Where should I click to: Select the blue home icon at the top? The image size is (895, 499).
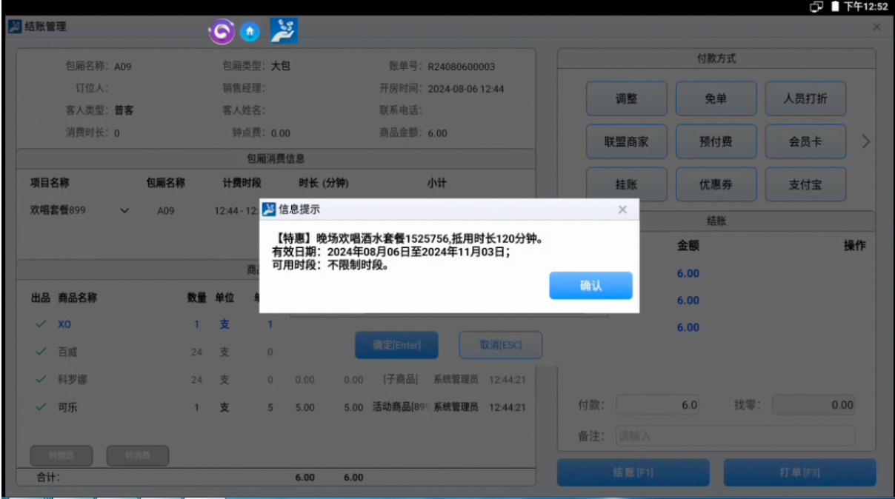pos(250,32)
